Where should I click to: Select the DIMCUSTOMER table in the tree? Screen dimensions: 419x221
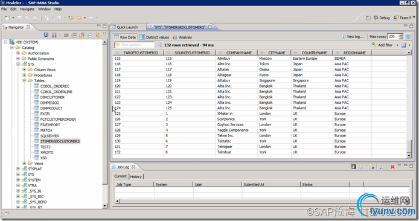pos(53,97)
